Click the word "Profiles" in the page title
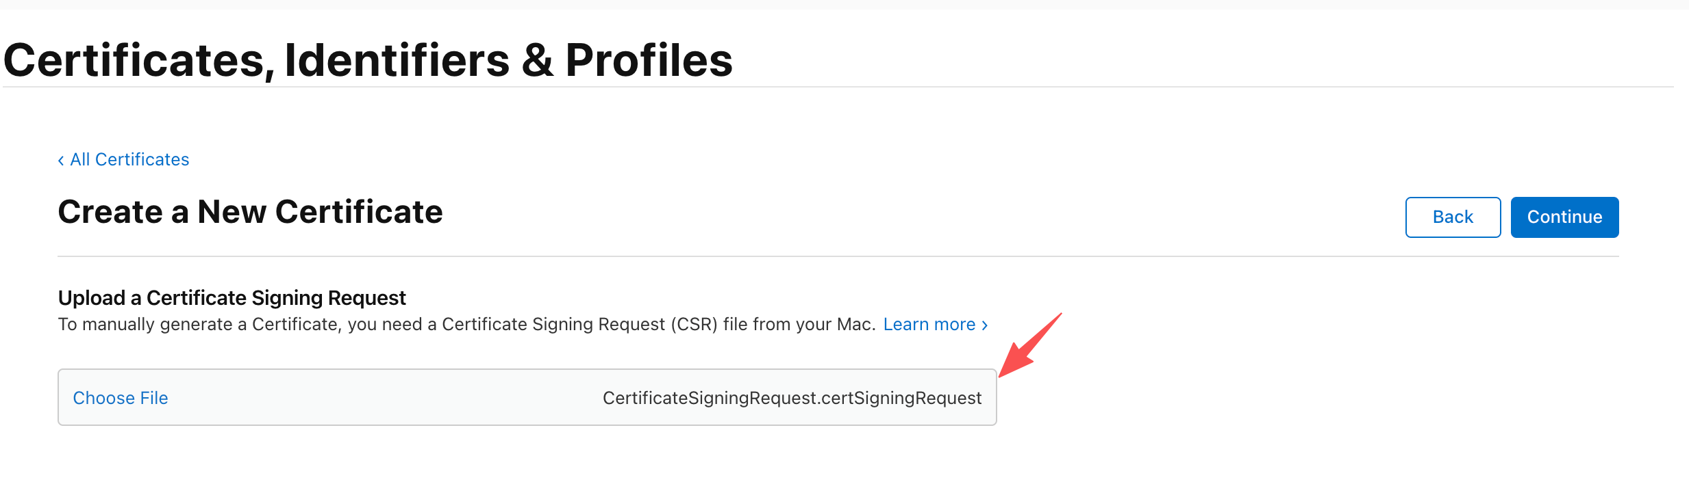This screenshot has height=484, width=1689. pyautogui.click(x=649, y=60)
